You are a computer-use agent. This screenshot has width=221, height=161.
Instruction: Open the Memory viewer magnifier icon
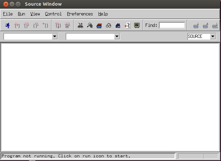(x=90, y=25)
